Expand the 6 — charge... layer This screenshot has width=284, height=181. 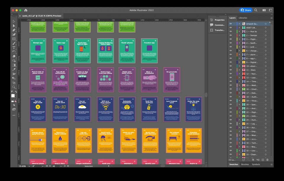coord(239,51)
